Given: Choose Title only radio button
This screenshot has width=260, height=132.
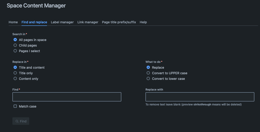Looking at the screenshot, I should coord(15,73).
